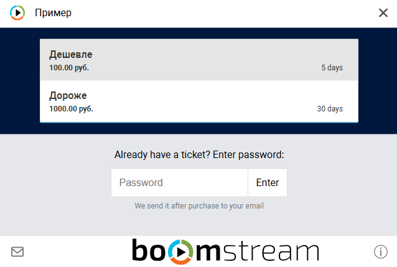Choose the 100.00 руб. price plan
The height and width of the screenshot is (267, 397).
(x=69, y=68)
